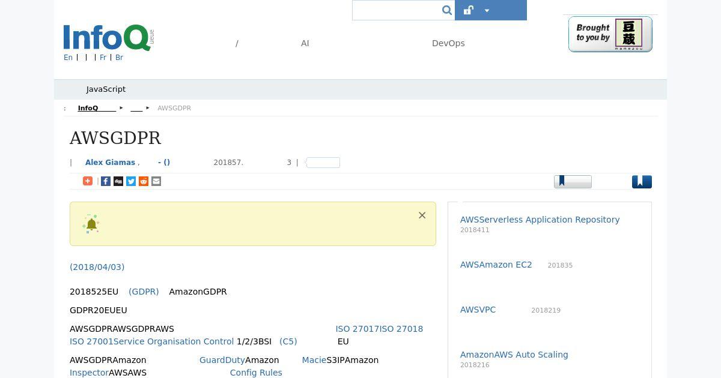Open the Service Organisation Control link
721x378 pixels.
point(174,341)
